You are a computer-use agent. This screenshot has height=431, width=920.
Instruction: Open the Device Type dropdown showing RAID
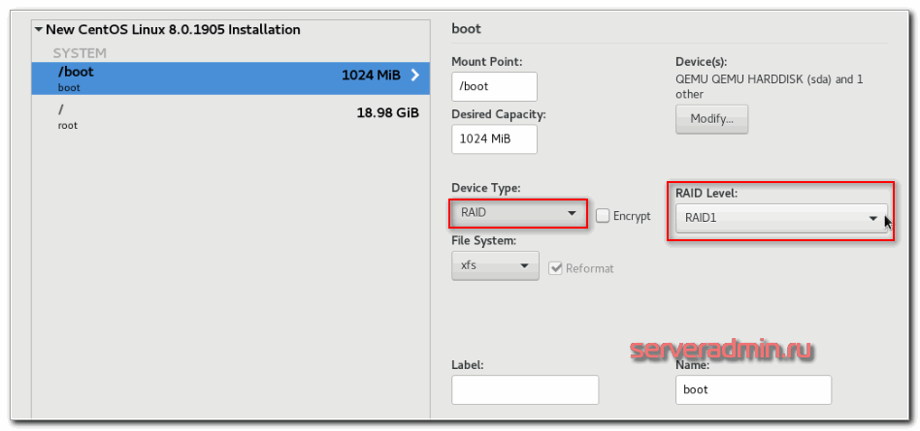(x=518, y=213)
